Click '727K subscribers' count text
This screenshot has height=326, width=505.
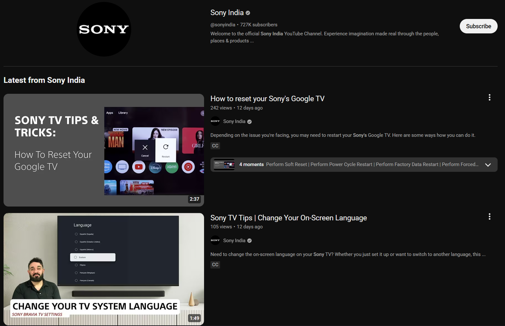(259, 25)
